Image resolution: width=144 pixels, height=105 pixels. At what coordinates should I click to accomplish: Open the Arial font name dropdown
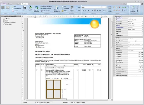(x=100, y=7)
